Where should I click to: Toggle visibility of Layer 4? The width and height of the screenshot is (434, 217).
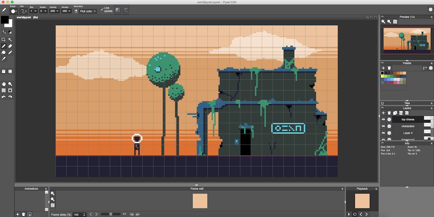coord(383,133)
